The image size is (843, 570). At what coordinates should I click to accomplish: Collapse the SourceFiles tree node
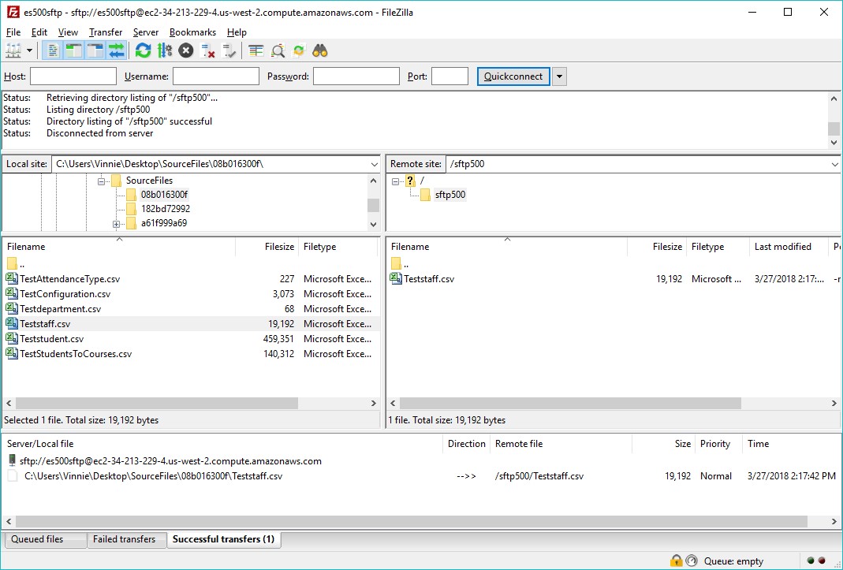tap(101, 181)
